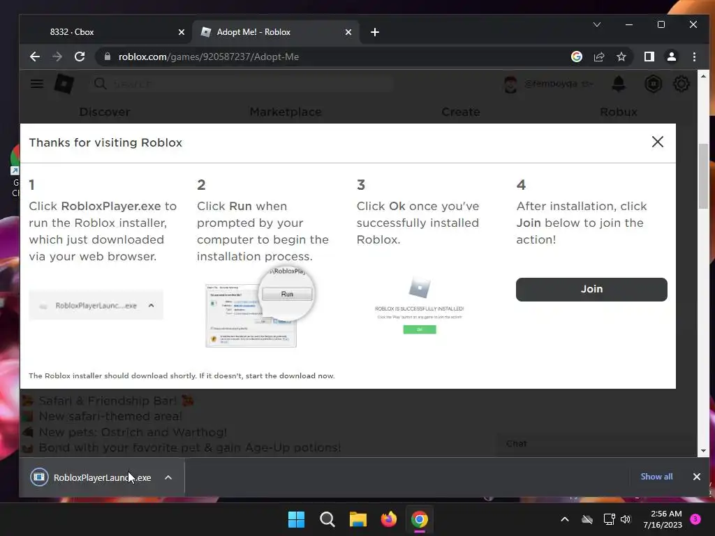Image resolution: width=715 pixels, height=536 pixels.
Task: Open Roblox settings gear
Action: point(681,84)
